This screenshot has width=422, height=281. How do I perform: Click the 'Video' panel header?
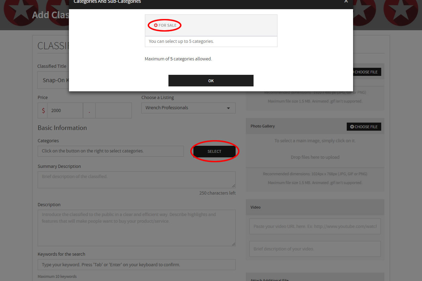(315, 207)
